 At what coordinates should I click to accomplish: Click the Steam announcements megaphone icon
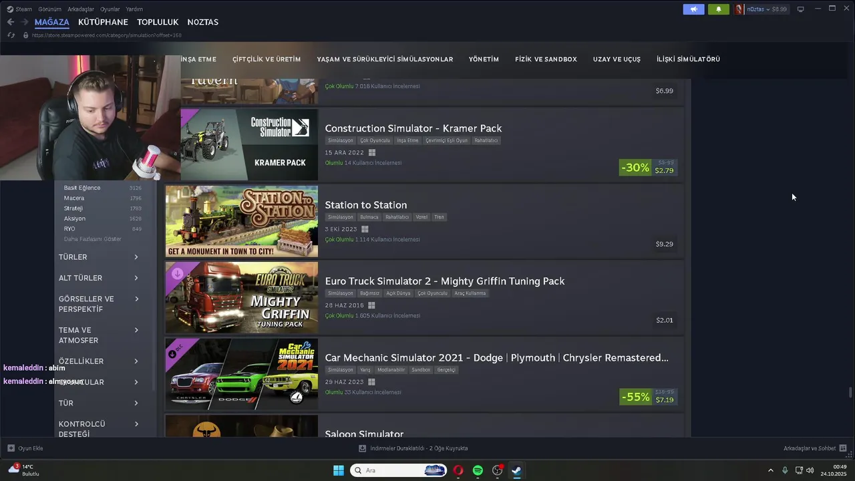point(693,9)
